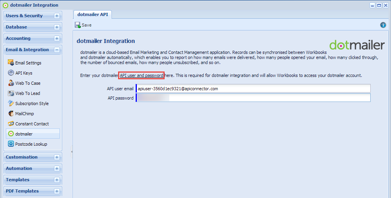This screenshot has height=198, width=391.
Task: Expand the Accounting section
Action: [57, 38]
